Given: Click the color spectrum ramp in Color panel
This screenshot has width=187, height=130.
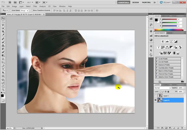Looking at the screenshot, I should pos(169,30).
